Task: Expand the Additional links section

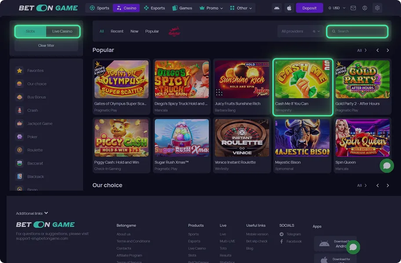Action: click(32, 213)
